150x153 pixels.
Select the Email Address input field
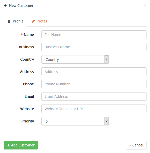94,96
